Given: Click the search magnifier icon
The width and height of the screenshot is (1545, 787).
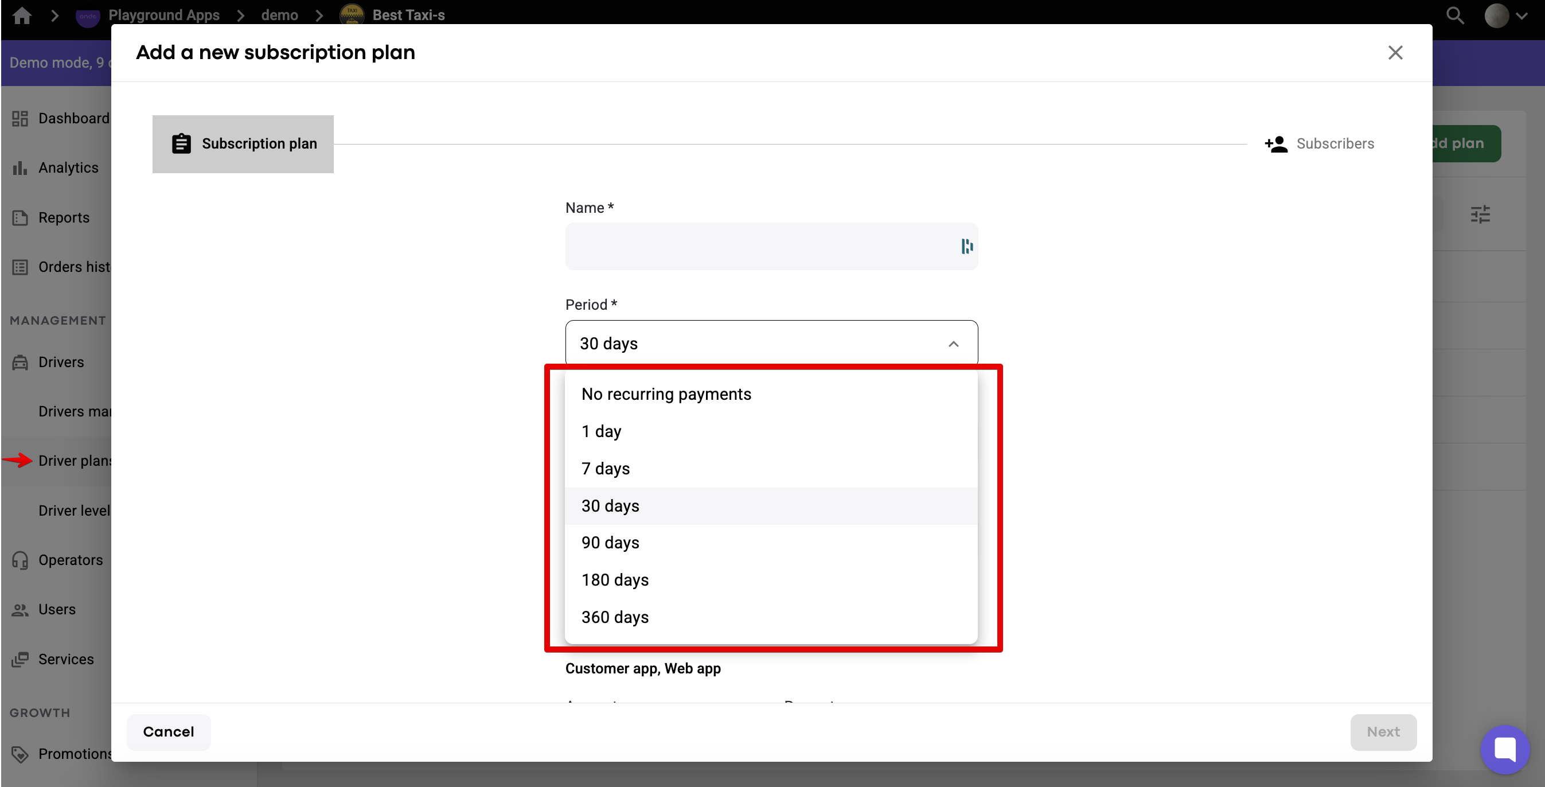Looking at the screenshot, I should pos(1455,15).
